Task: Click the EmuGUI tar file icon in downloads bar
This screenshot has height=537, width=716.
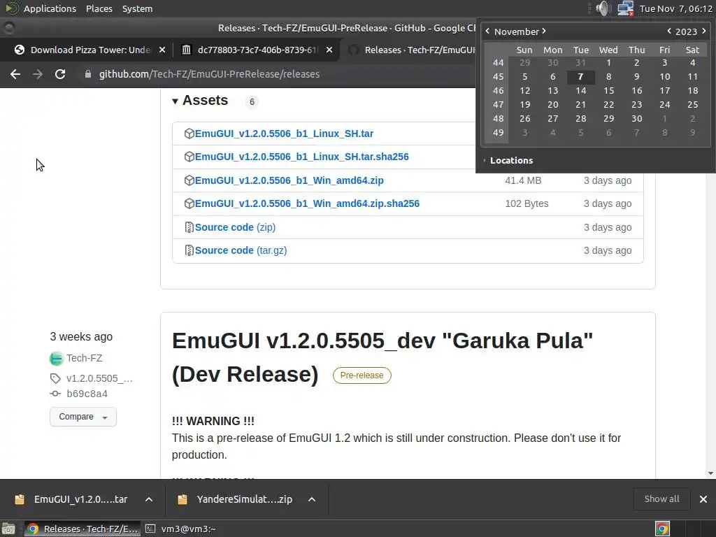Action: click(20, 499)
